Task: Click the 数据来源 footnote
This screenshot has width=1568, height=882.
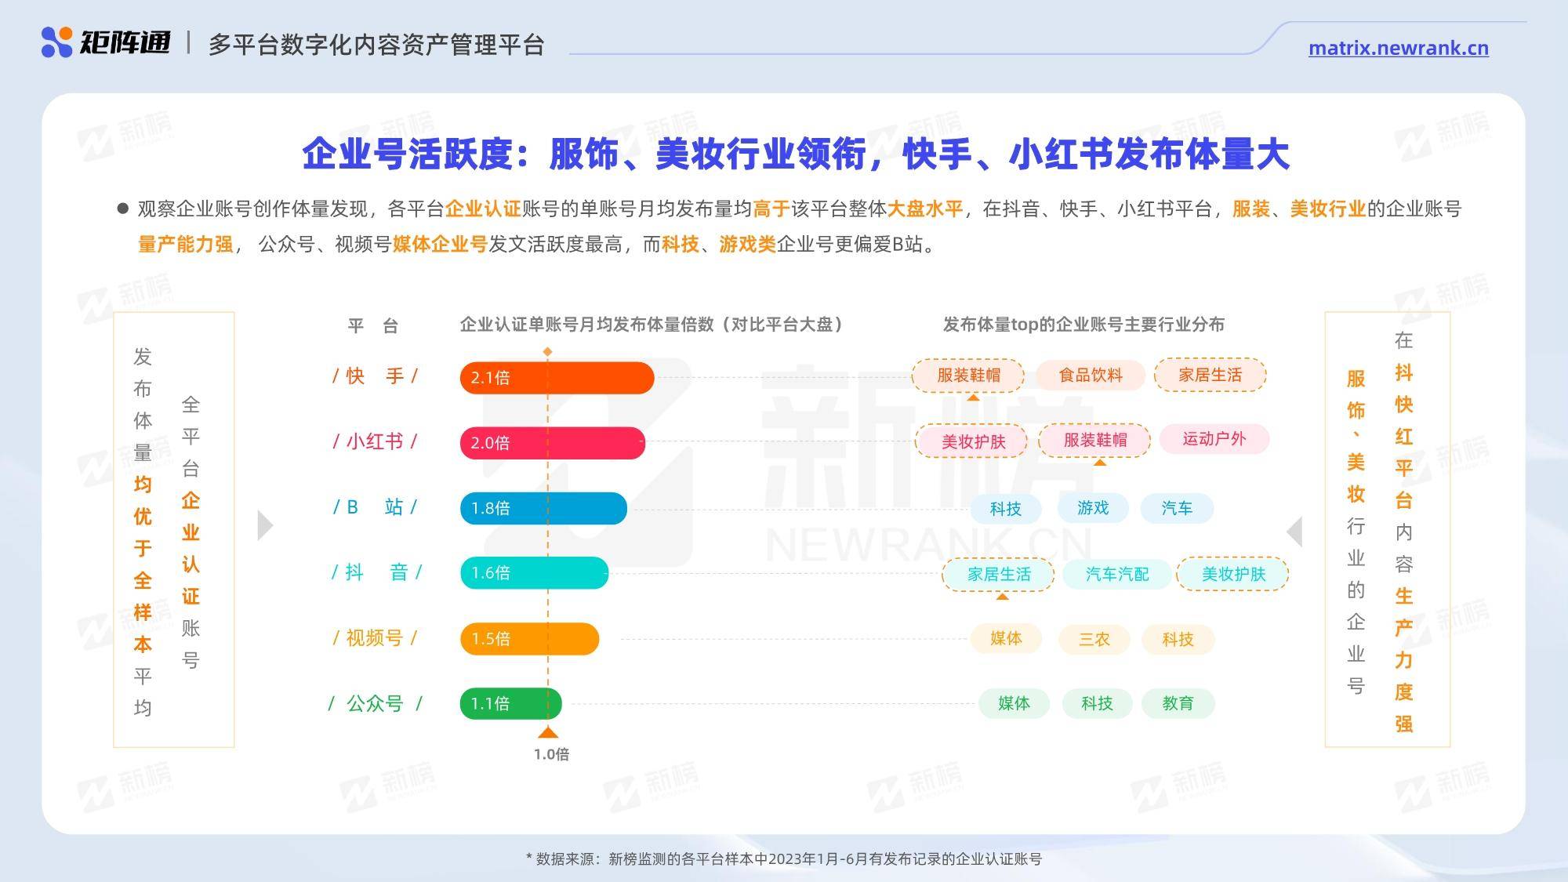Action: pyautogui.click(x=784, y=859)
